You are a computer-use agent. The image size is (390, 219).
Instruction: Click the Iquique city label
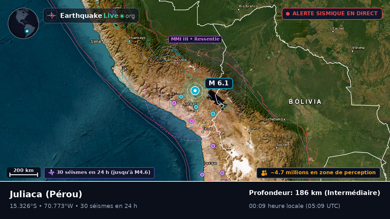210,163
